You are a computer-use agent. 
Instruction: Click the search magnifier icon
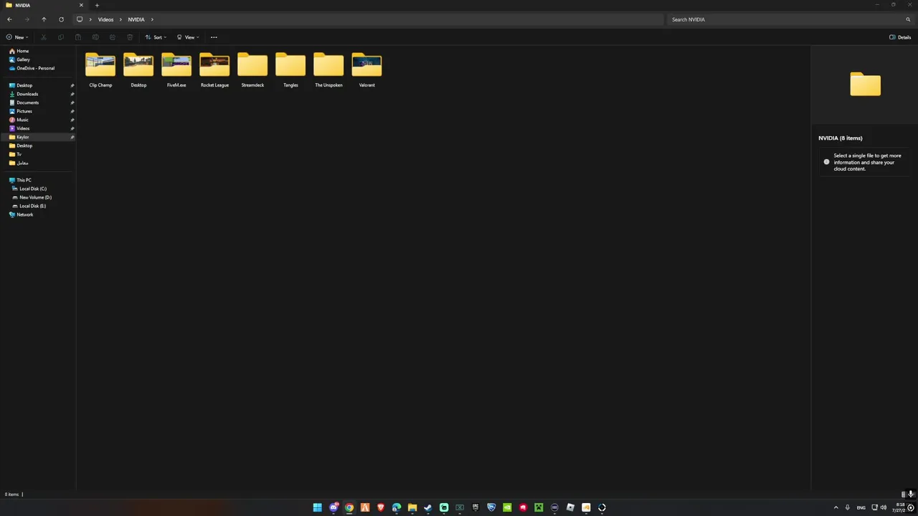[x=908, y=19]
